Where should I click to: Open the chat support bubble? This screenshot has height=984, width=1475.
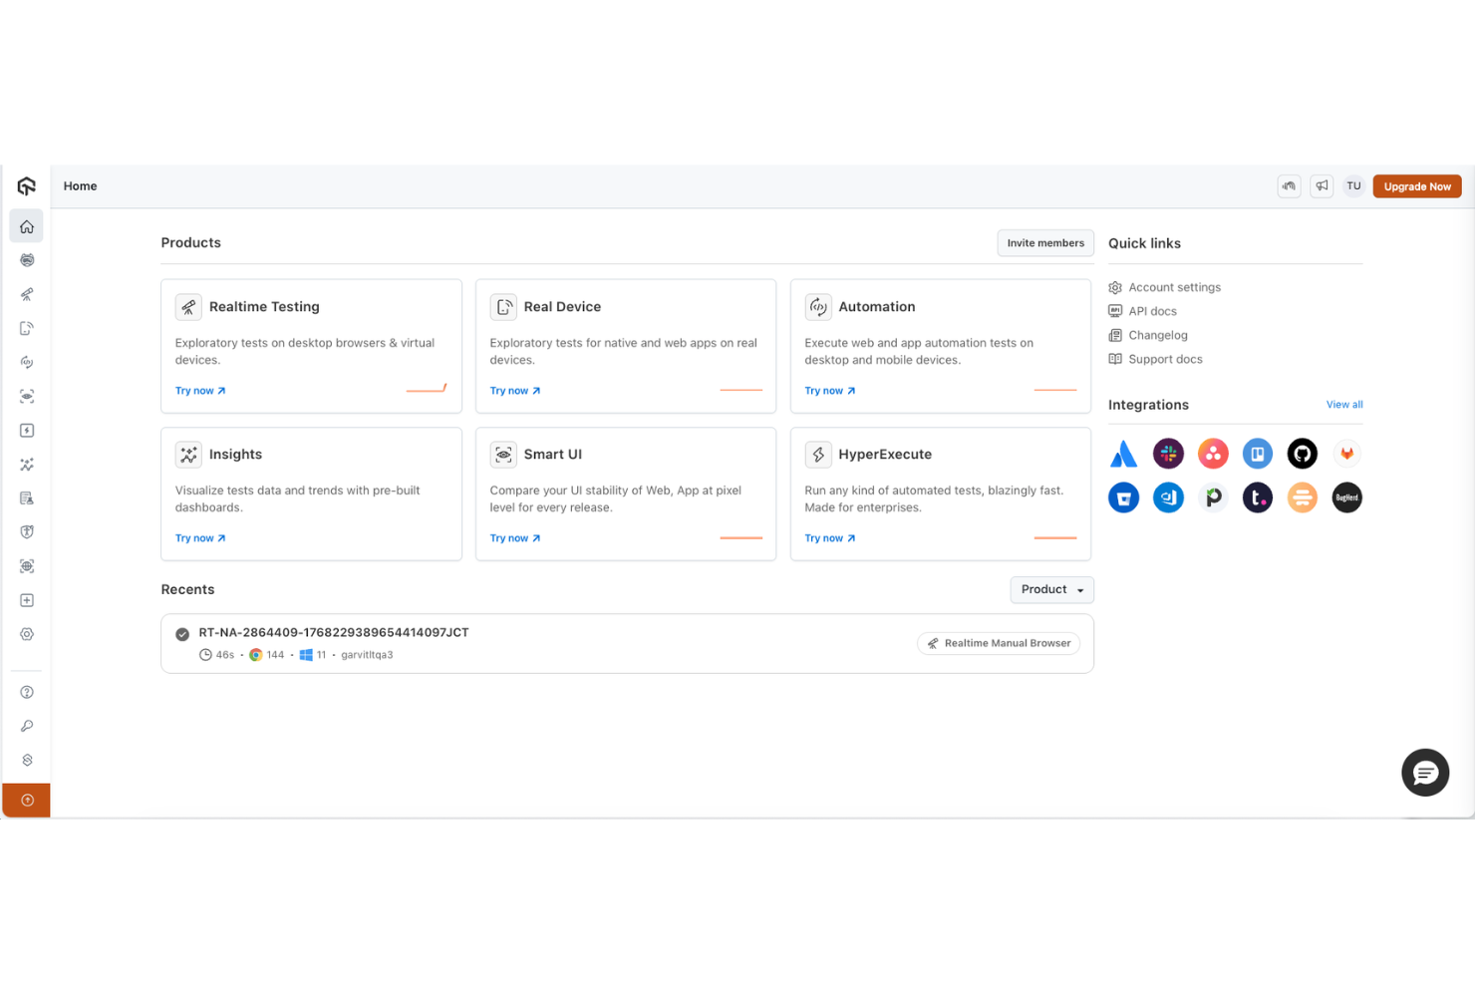[1425, 773]
